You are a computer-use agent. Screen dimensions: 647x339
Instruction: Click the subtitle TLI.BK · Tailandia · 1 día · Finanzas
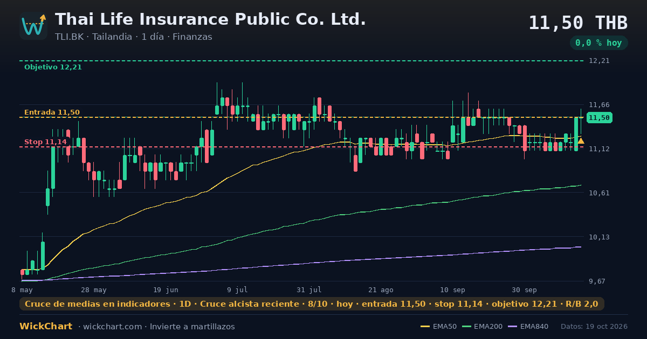pyautogui.click(x=134, y=37)
